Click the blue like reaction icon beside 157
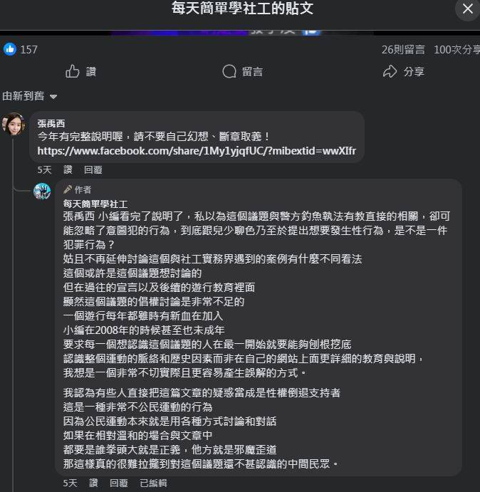 coord(10,49)
